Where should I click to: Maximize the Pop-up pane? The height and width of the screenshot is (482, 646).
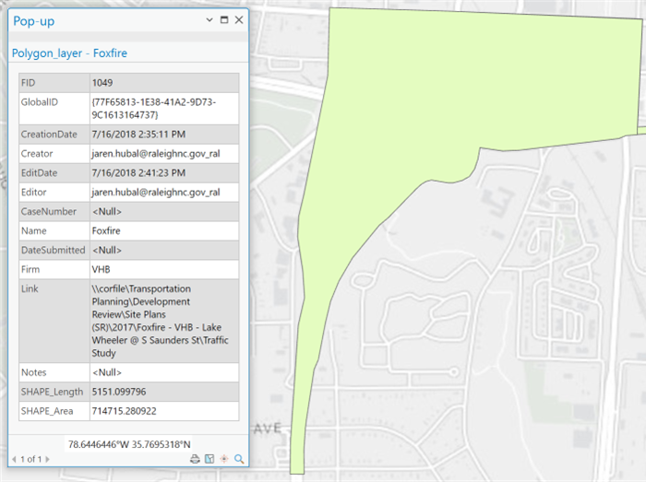pos(224,19)
